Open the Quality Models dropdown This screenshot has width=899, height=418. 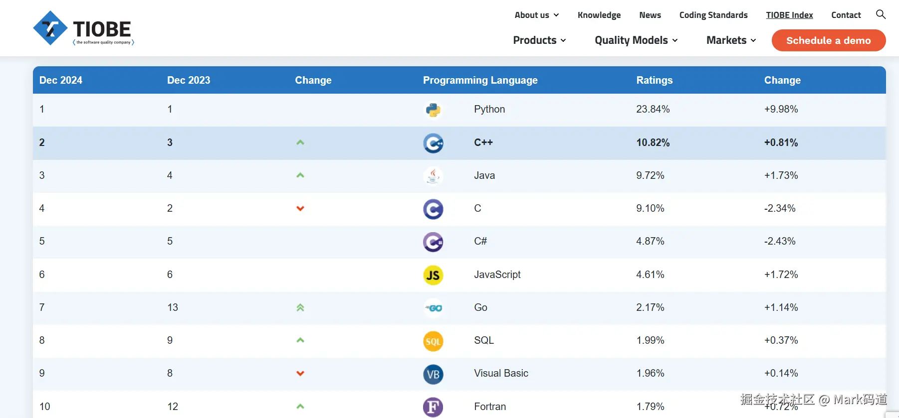tap(636, 40)
